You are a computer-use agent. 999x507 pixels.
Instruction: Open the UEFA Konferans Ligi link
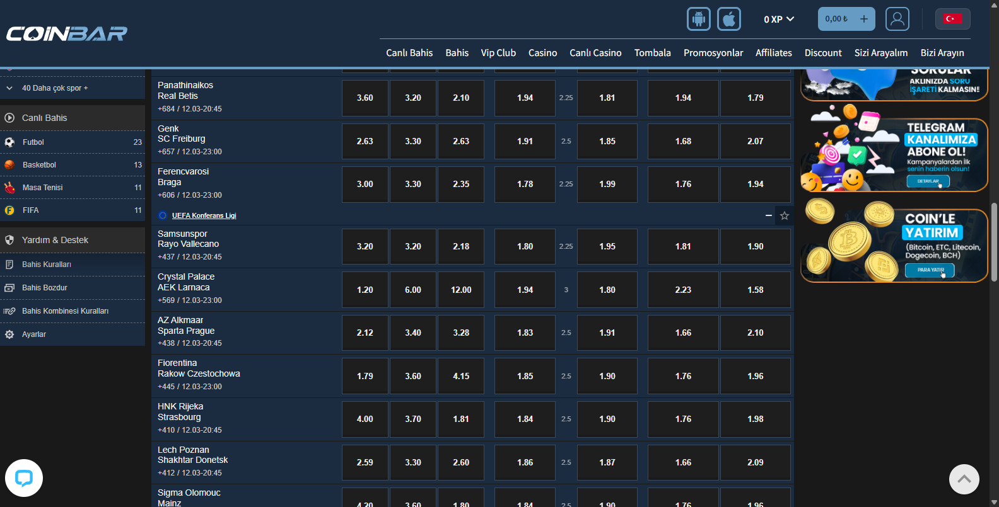(x=204, y=215)
